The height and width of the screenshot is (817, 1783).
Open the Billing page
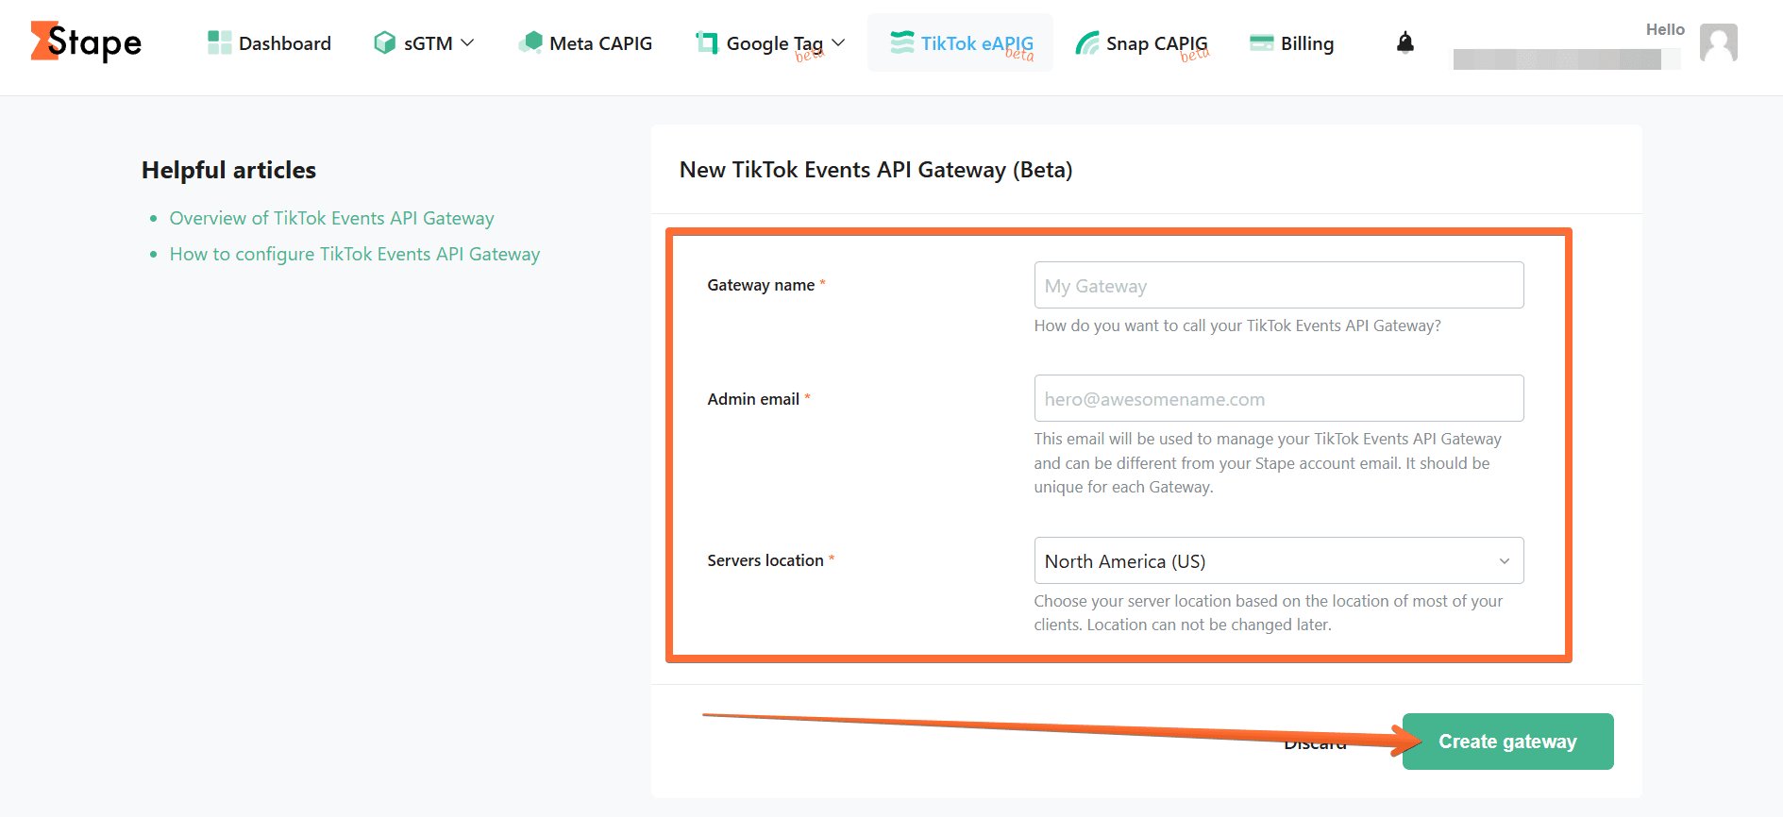tap(1292, 43)
